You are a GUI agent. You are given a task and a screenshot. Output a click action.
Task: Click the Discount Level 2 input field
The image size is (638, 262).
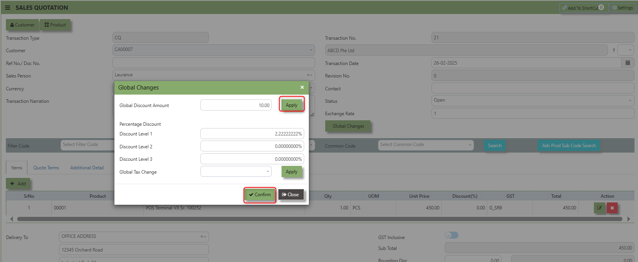[x=252, y=146]
